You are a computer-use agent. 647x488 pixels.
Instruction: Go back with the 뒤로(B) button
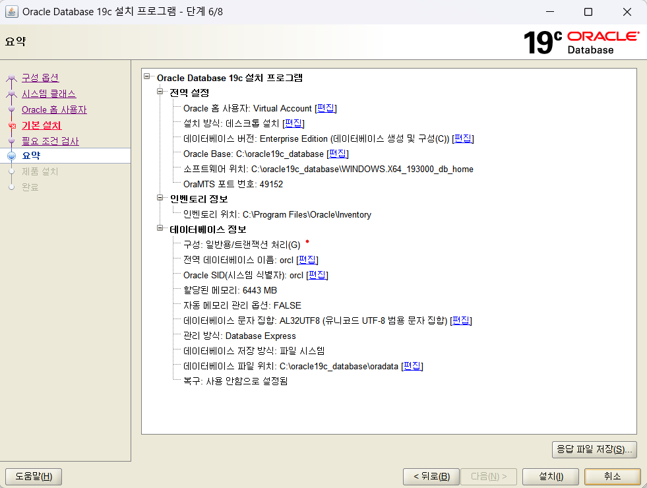pos(431,476)
